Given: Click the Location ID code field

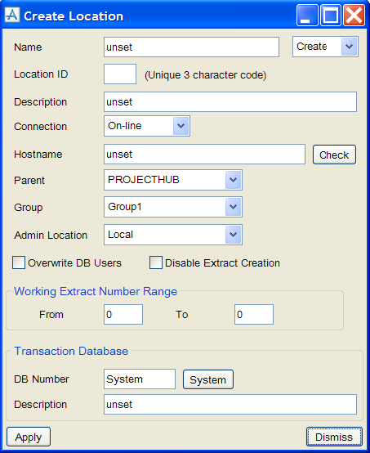Looking at the screenshot, I should click(x=120, y=74).
